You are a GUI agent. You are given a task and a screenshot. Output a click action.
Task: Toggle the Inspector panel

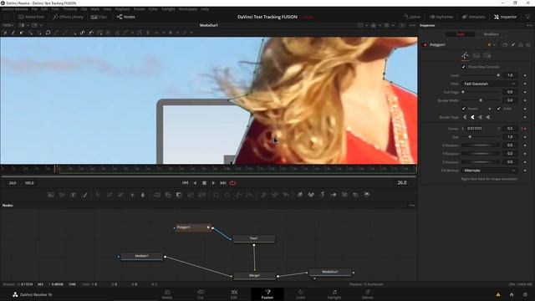(505, 17)
